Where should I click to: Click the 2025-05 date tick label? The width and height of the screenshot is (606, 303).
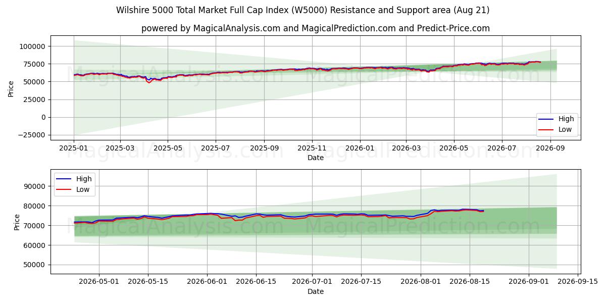(168, 148)
